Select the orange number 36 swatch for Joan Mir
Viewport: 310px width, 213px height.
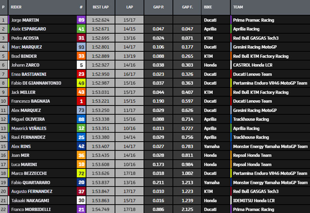point(81,155)
